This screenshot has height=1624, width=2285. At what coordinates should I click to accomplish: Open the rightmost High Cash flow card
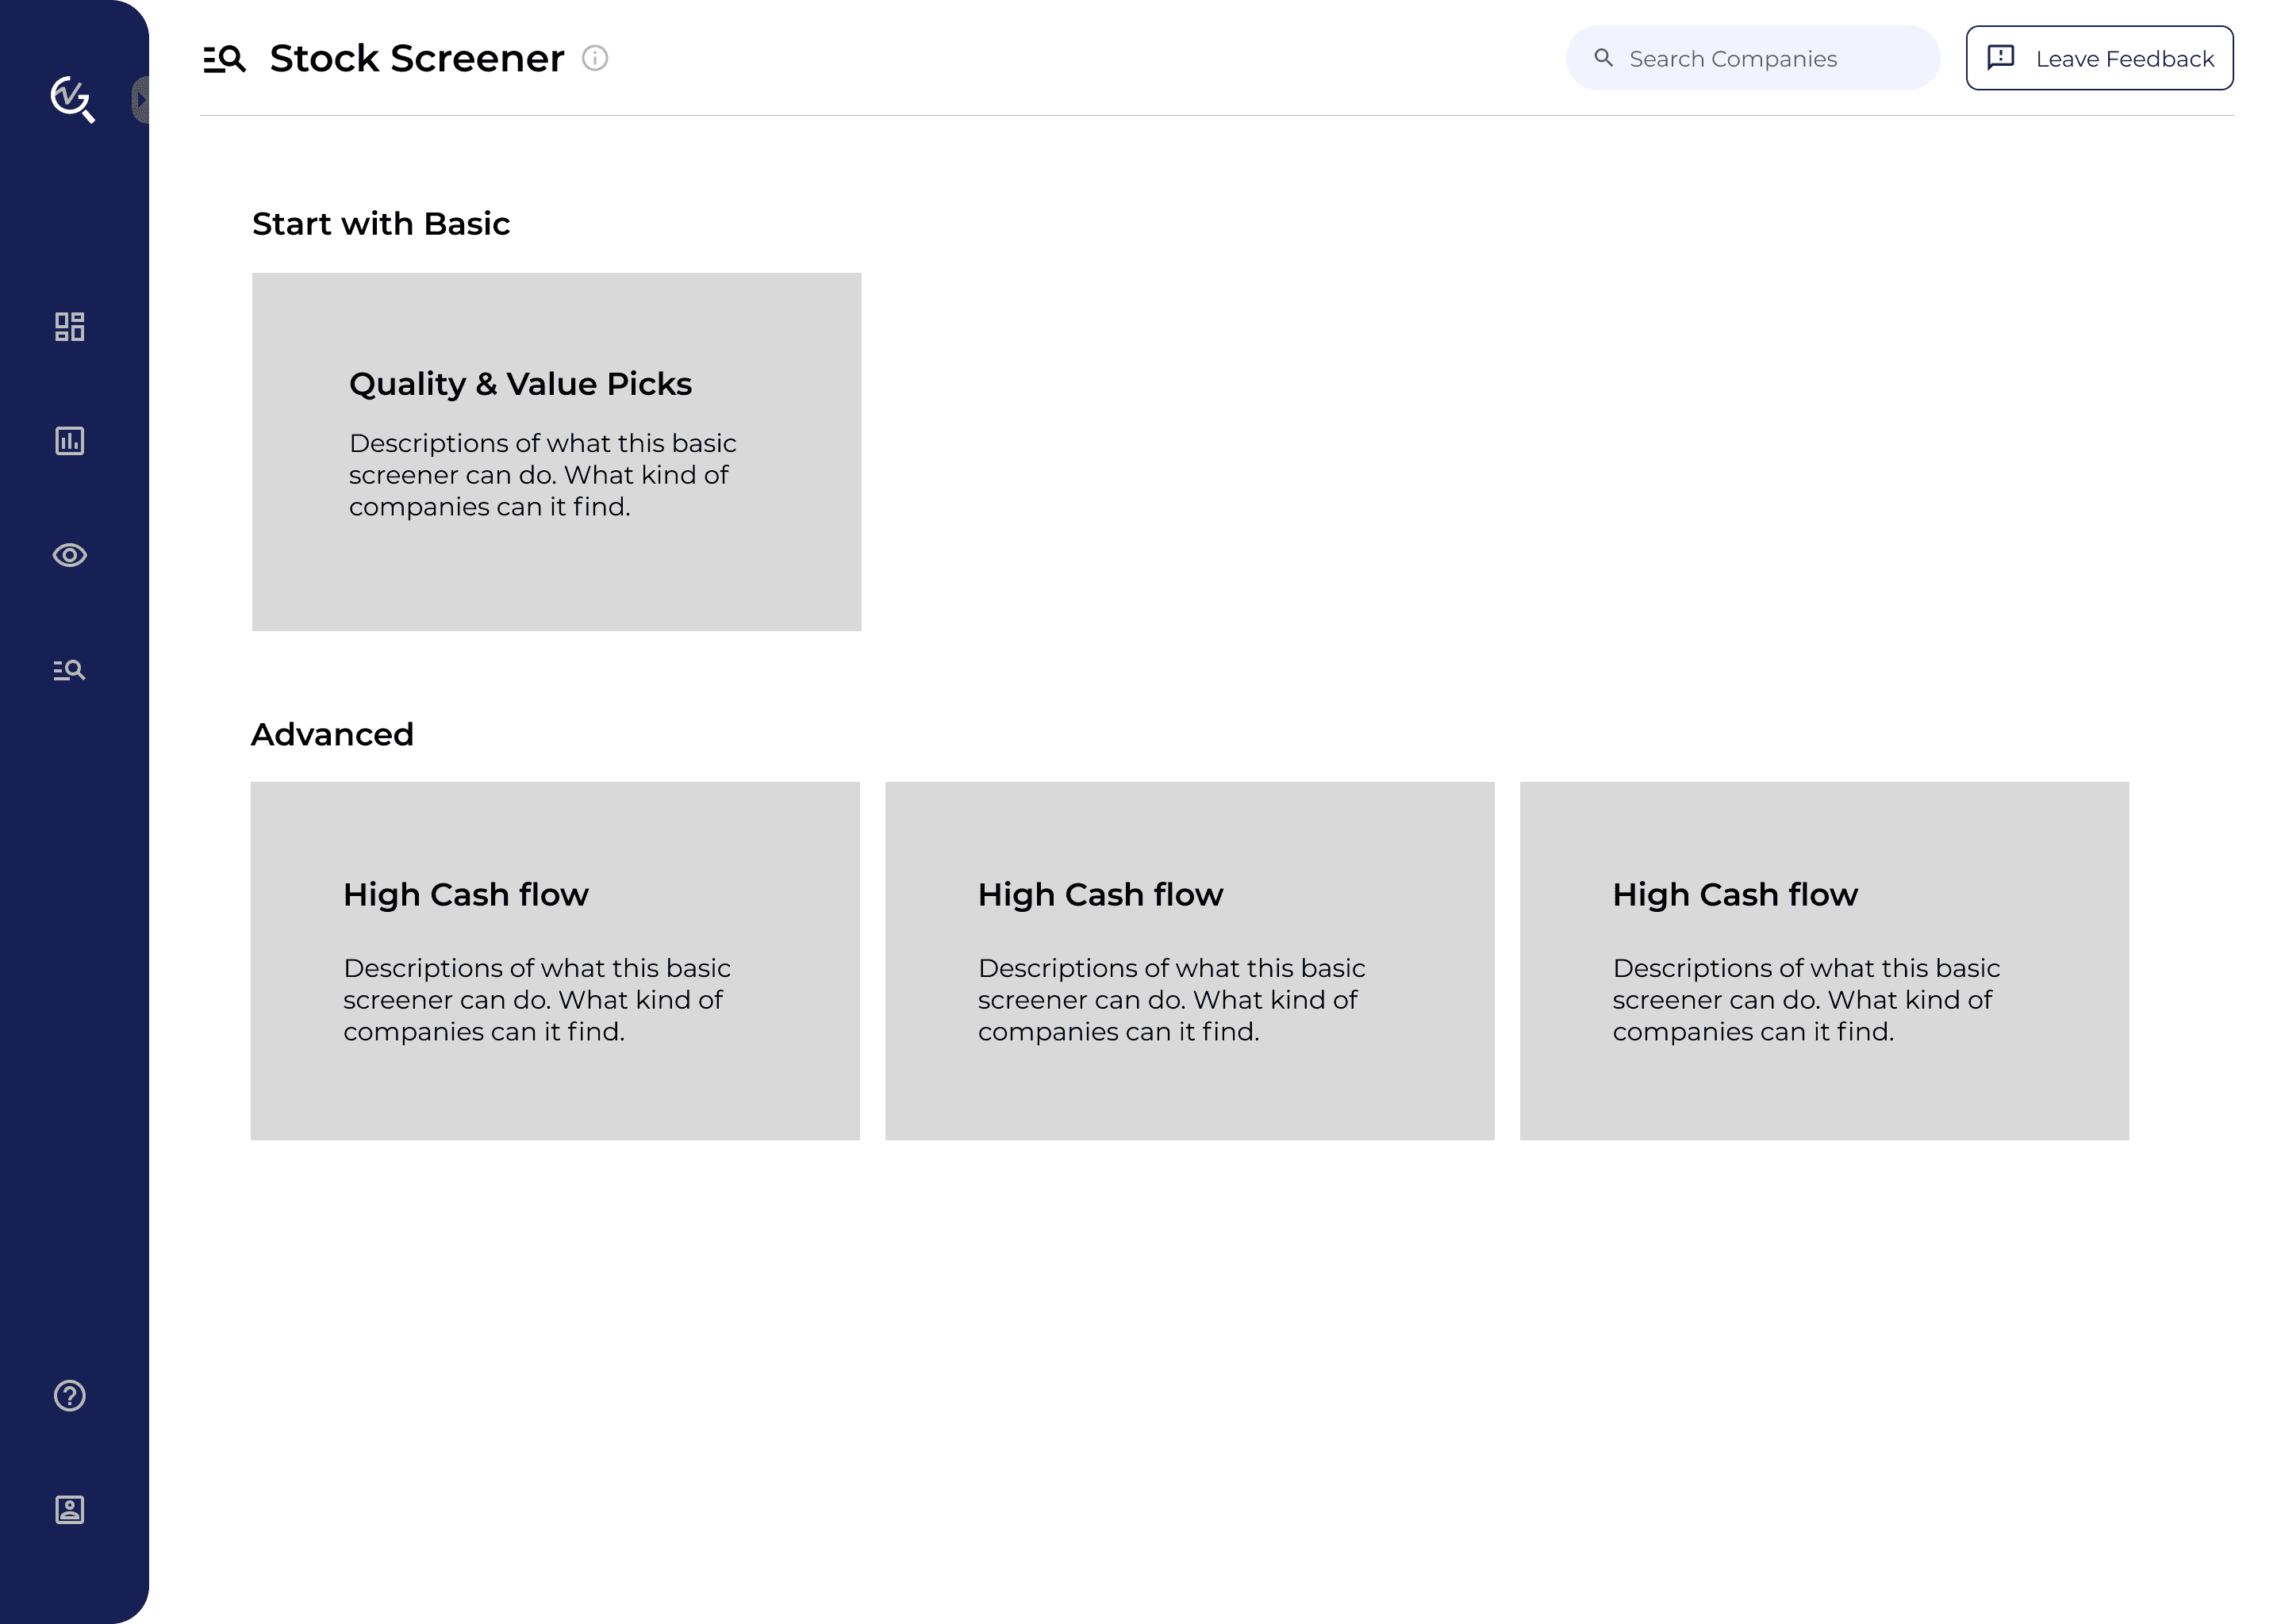pyautogui.click(x=1822, y=960)
